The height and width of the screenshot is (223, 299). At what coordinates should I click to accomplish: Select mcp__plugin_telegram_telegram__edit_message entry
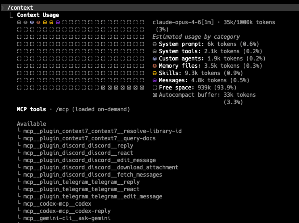pos(93,196)
